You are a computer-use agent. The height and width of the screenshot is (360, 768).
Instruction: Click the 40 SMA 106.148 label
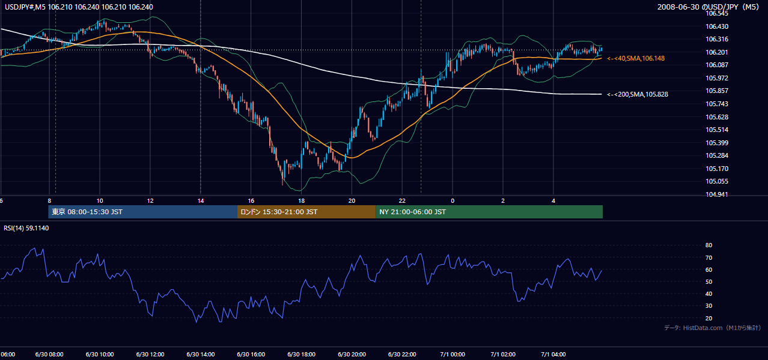635,58
